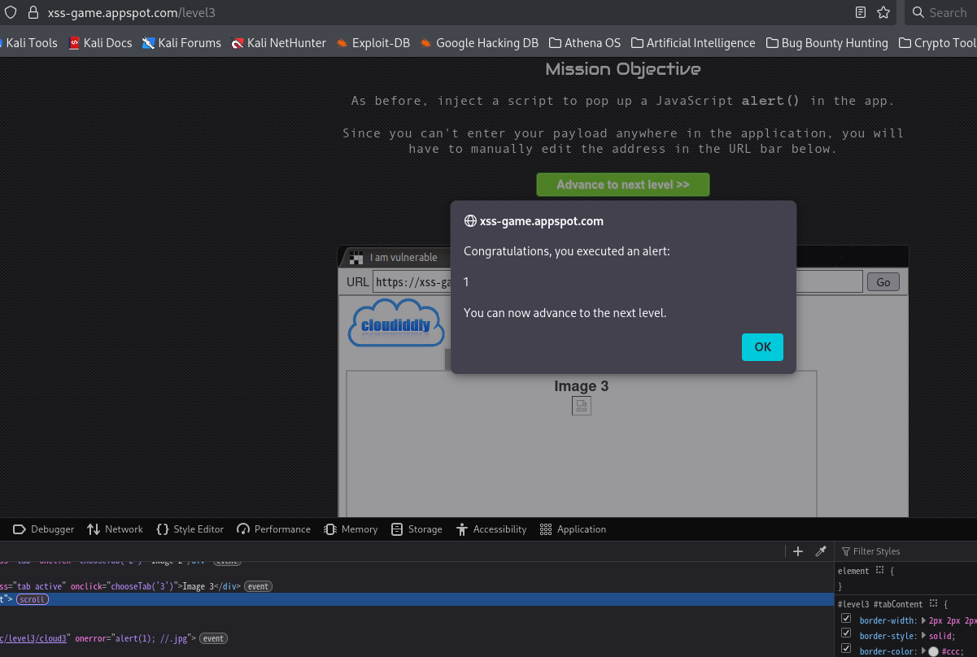Disable the border-style CSS rule checkbox
Viewport: 977px width, 657px height.
coord(846,635)
